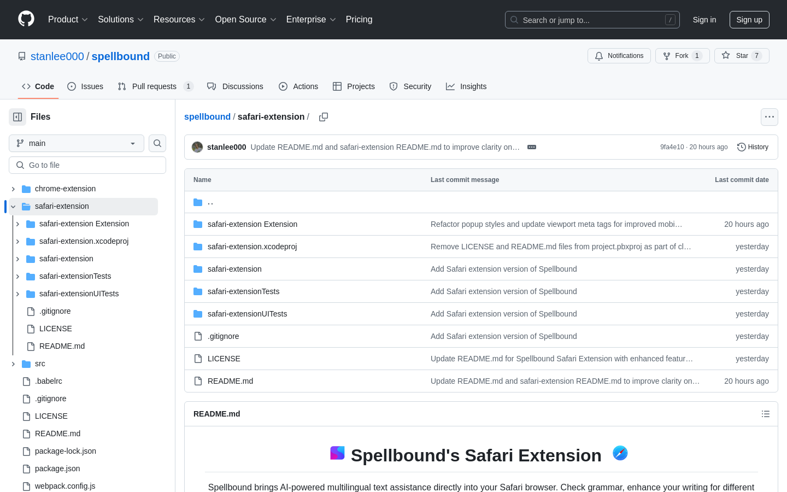The height and width of the screenshot is (492, 787).
Task: Click Sign in
Action: point(704,20)
